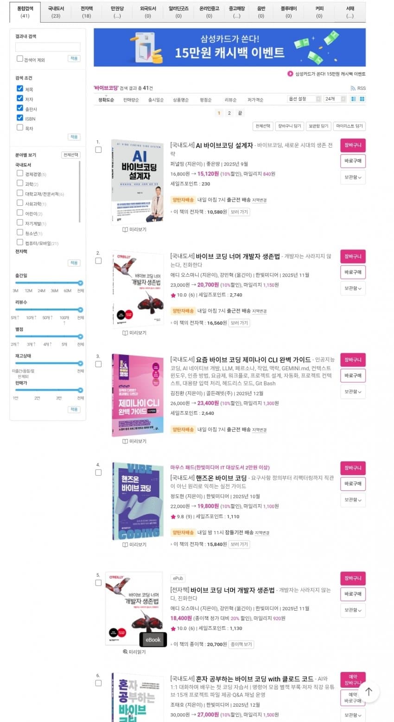Click the RSS feed icon
This screenshot has height=722, width=394.
click(x=353, y=88)
